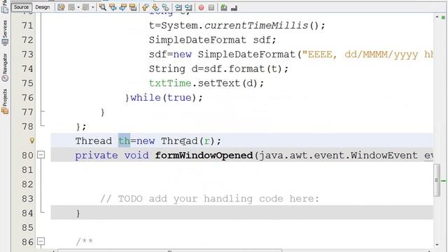
Task: Switch to Design view
Action: tap(42, 7)
